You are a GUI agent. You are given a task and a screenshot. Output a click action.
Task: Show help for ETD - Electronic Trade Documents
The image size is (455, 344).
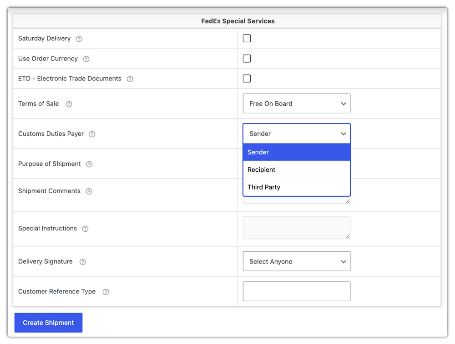click(130, 79)
